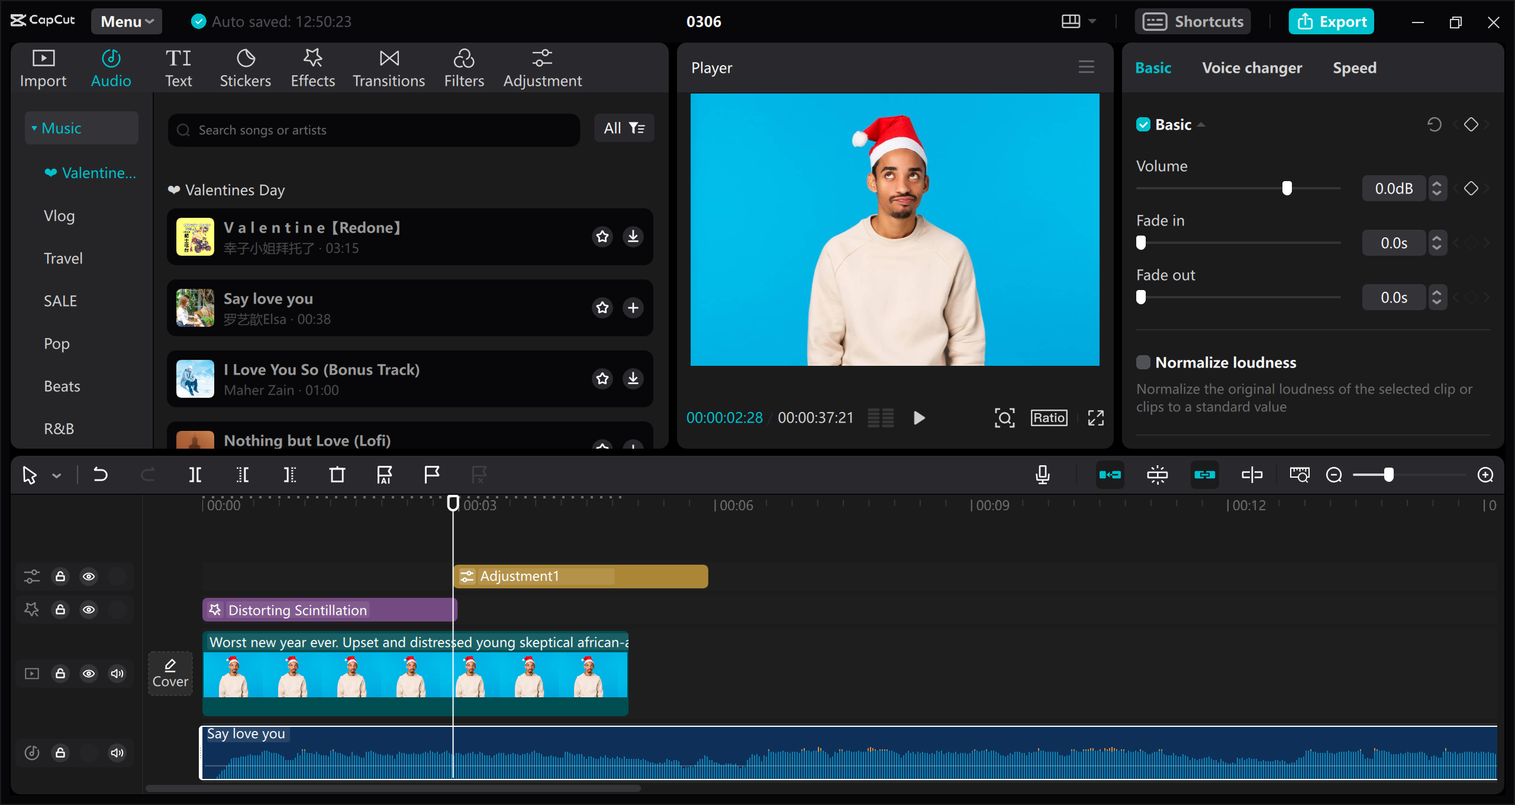Toggle the Basic audio settings checkbox

click(1143, 124)
